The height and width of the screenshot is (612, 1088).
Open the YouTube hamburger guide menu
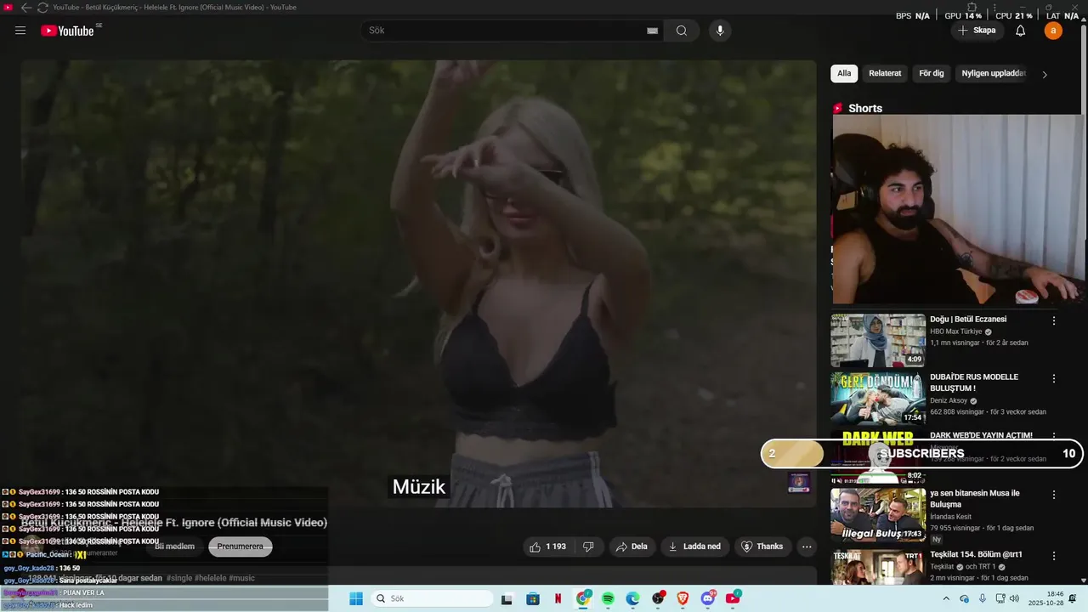(x=20, y=31)
